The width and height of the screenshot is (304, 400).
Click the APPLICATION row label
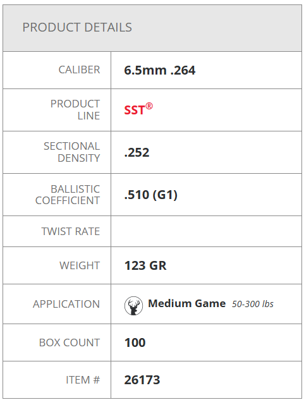click(66, 304)
